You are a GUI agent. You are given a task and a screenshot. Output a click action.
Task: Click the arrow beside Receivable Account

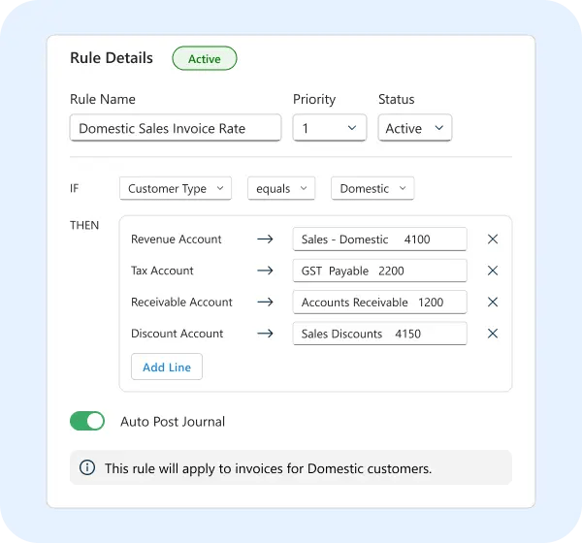click(x=265, y=302)
